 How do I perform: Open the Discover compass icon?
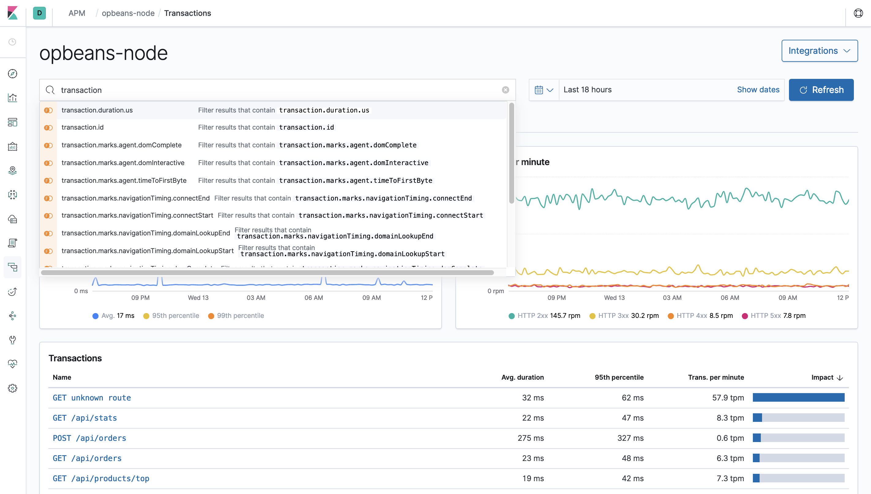pos(13,74)
